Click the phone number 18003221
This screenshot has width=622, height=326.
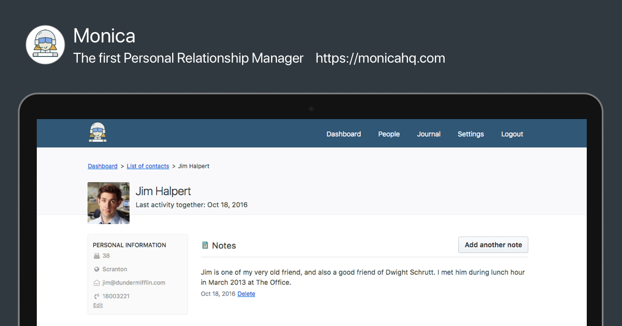tap(116, 296)
